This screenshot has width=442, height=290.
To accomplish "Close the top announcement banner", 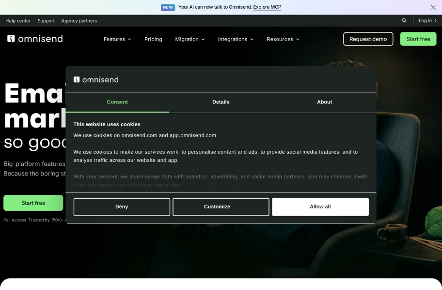I will (433, 7).
